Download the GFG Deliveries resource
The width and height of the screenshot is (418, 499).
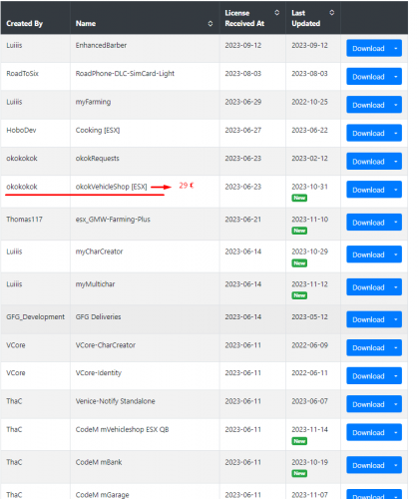coord(368,319)
